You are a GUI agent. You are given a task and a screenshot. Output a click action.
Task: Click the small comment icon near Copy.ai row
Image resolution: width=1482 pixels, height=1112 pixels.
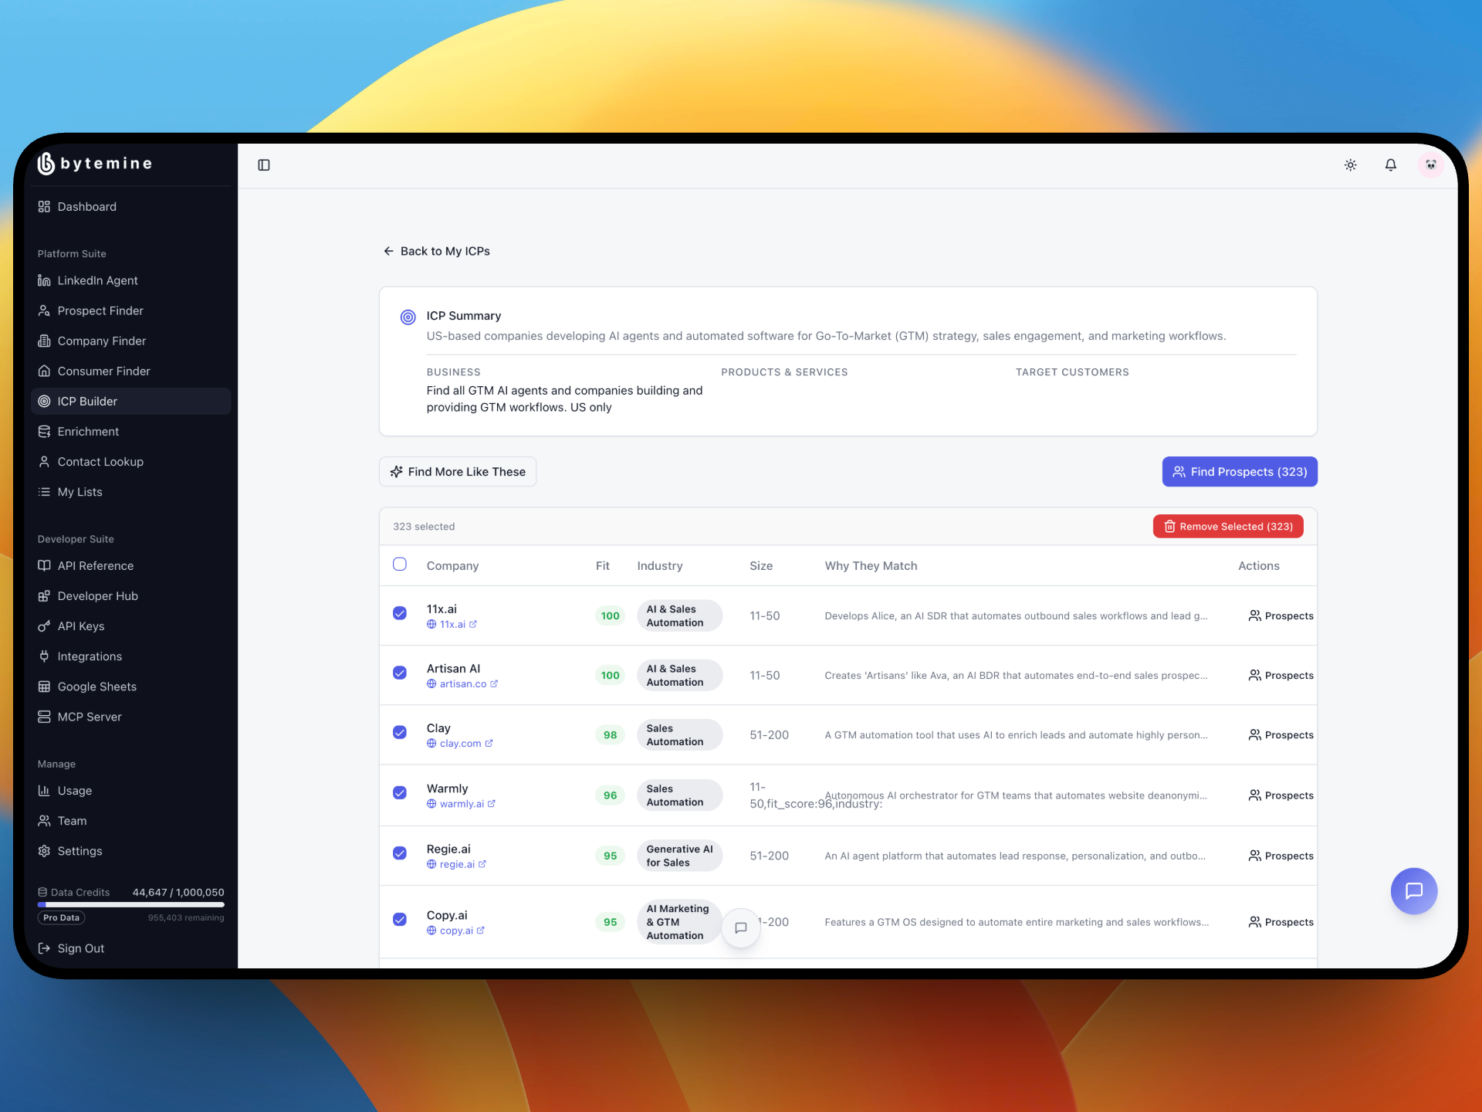pos(740,927)
